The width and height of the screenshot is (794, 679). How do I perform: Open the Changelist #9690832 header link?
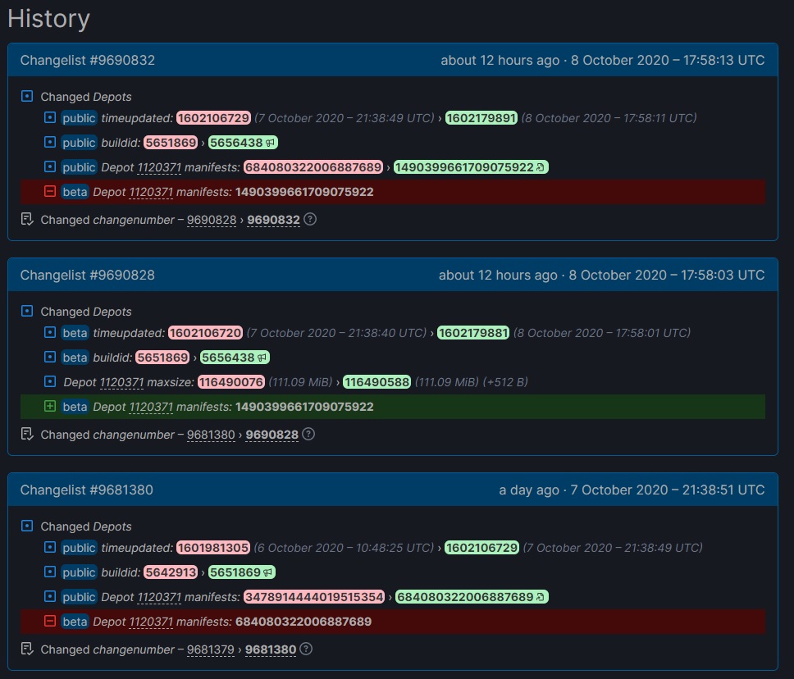click(x=88, y=60)
